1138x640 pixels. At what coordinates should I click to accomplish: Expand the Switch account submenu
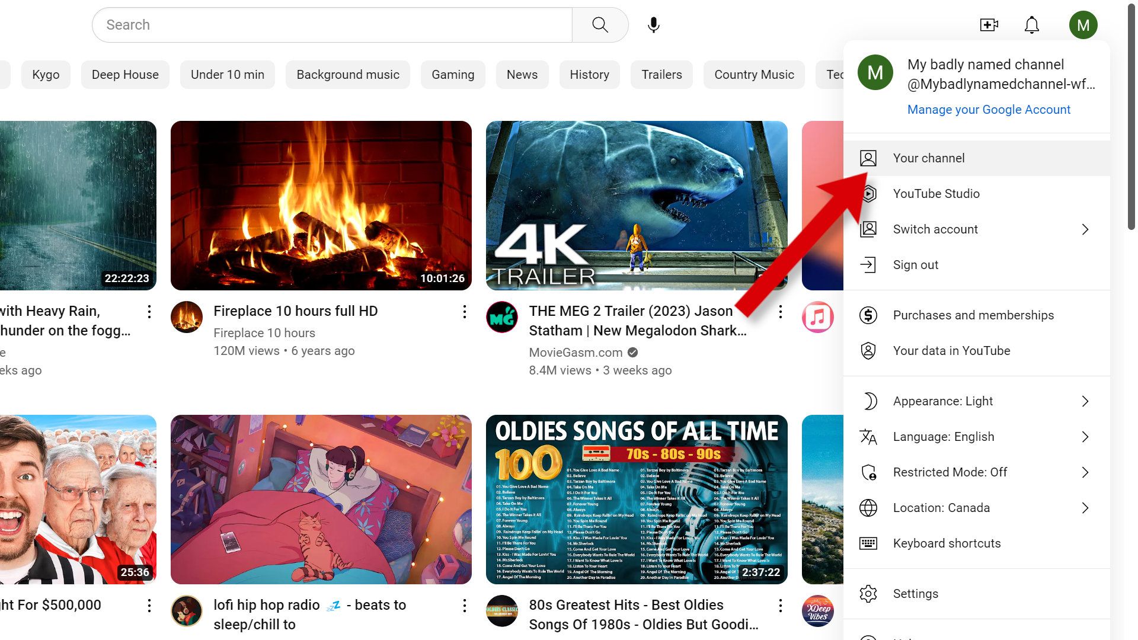(x=935, y=229)
